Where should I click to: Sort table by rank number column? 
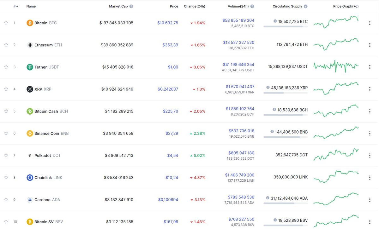click(x=16, y=6)
